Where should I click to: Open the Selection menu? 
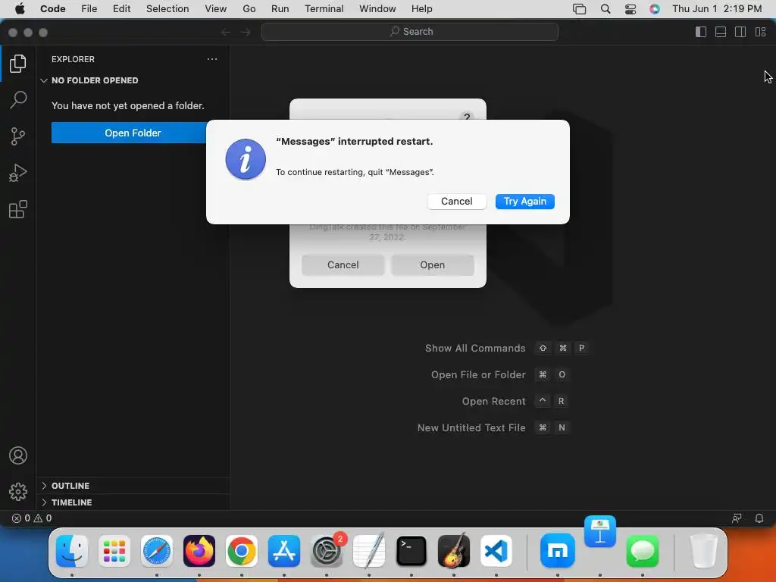tap(167, 9)
